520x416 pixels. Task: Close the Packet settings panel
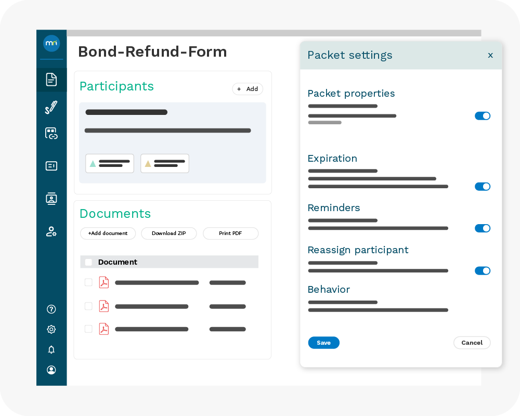tap(490, 55)
